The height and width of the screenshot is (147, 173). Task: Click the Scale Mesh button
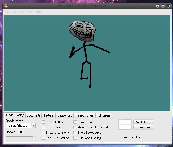[x=144, y=122]
